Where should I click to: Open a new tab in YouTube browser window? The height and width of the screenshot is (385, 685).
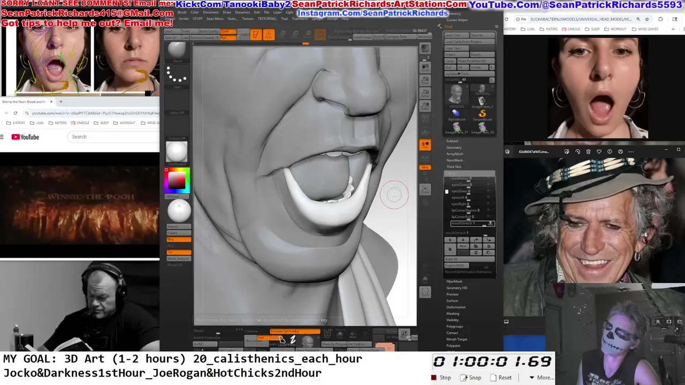pyautogui.click(x=60, y=102)
